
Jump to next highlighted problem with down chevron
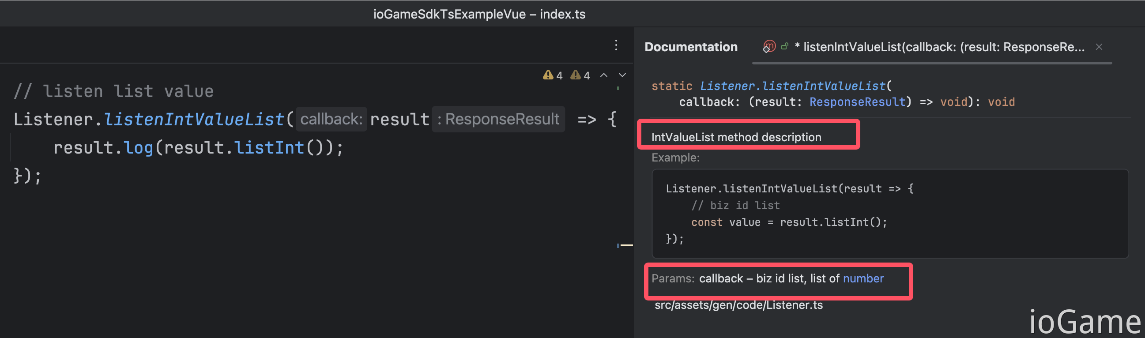[622, 75]
